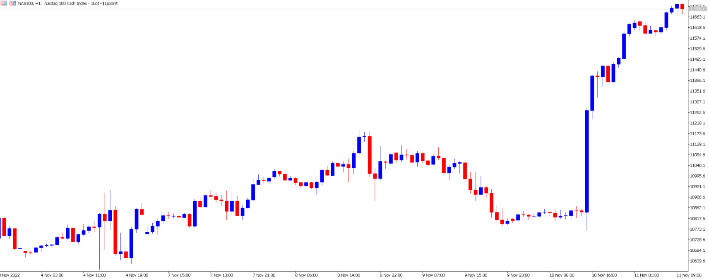Select the last red candle at chart's right edge
Viewport: 709px width, 279px height.
[x=682, y=6]
